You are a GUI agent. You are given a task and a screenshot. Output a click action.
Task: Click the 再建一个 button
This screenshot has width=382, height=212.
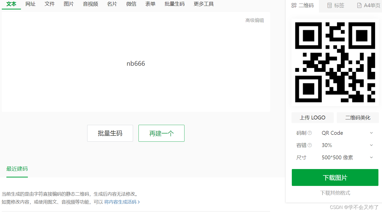[161, 133]
